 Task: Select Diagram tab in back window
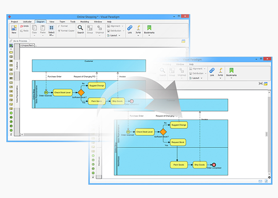(41, 22)
